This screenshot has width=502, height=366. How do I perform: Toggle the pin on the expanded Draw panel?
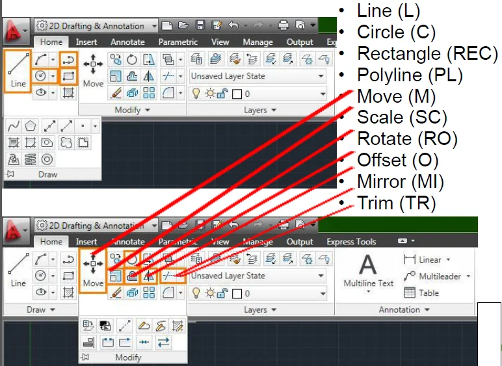[10, 174]
